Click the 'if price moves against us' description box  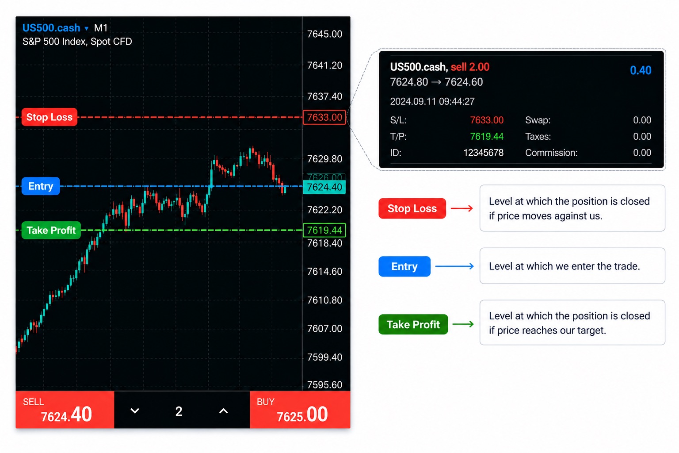click(x=572, y=208)
